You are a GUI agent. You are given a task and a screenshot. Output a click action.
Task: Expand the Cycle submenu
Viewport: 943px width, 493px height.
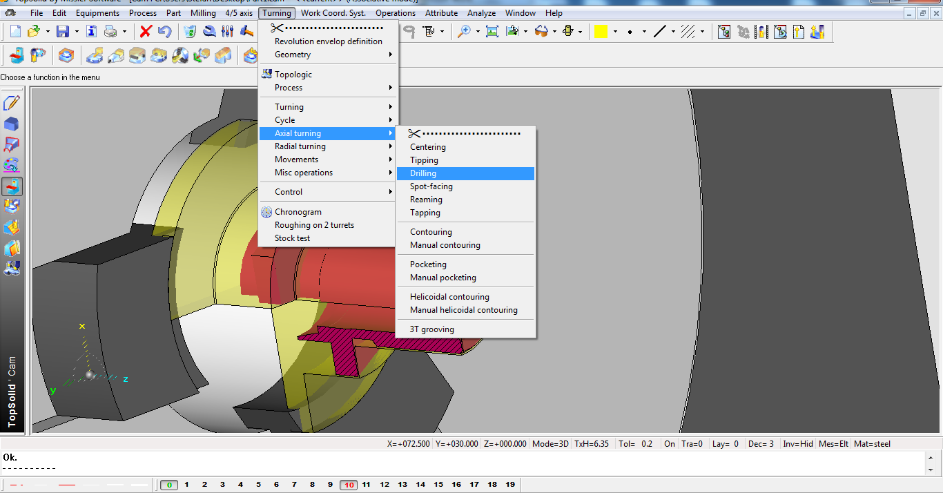click(329, 120)
